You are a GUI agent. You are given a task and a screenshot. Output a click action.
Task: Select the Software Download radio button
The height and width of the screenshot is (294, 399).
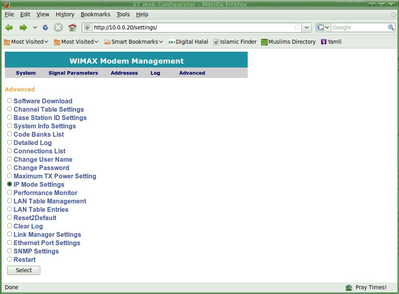pyautogui.click(x=10, y=101)
